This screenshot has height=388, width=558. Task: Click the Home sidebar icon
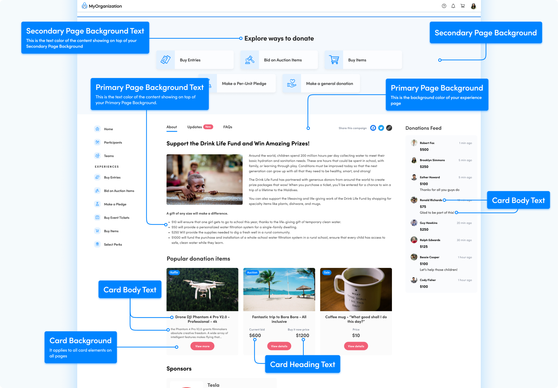(97, 129)
